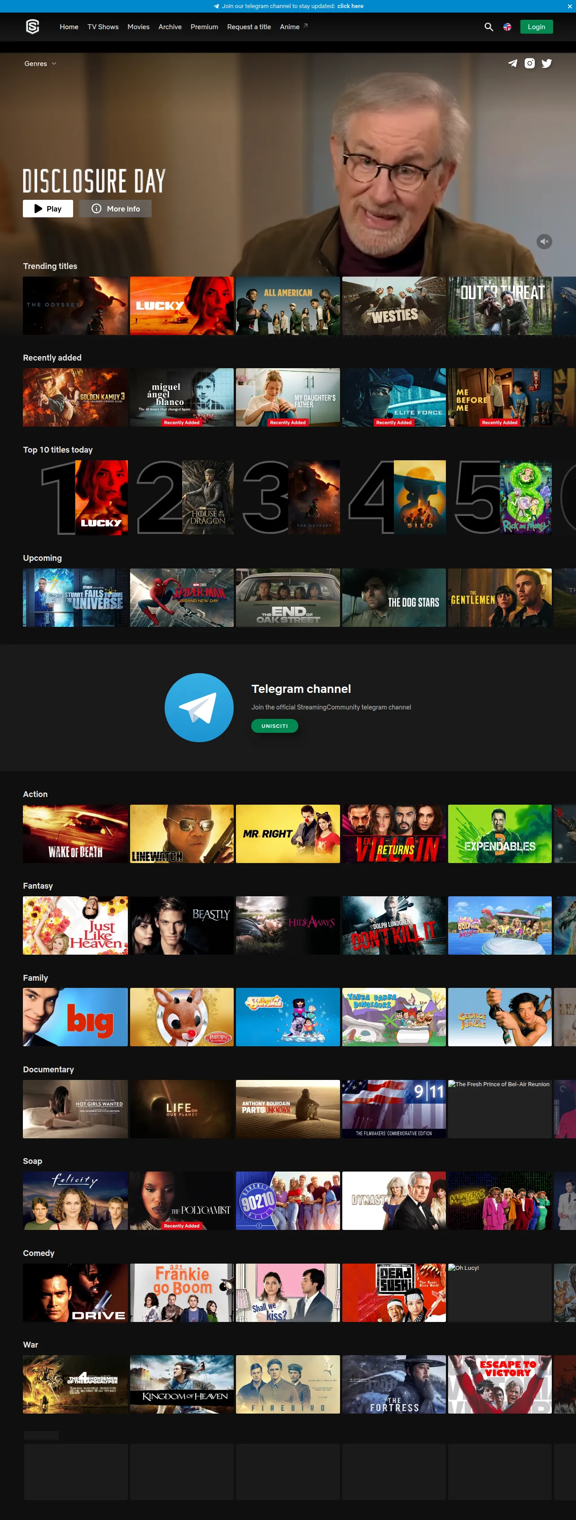Open the Felicity thumbnail

pyautogui.click(x=75, y=1201)
